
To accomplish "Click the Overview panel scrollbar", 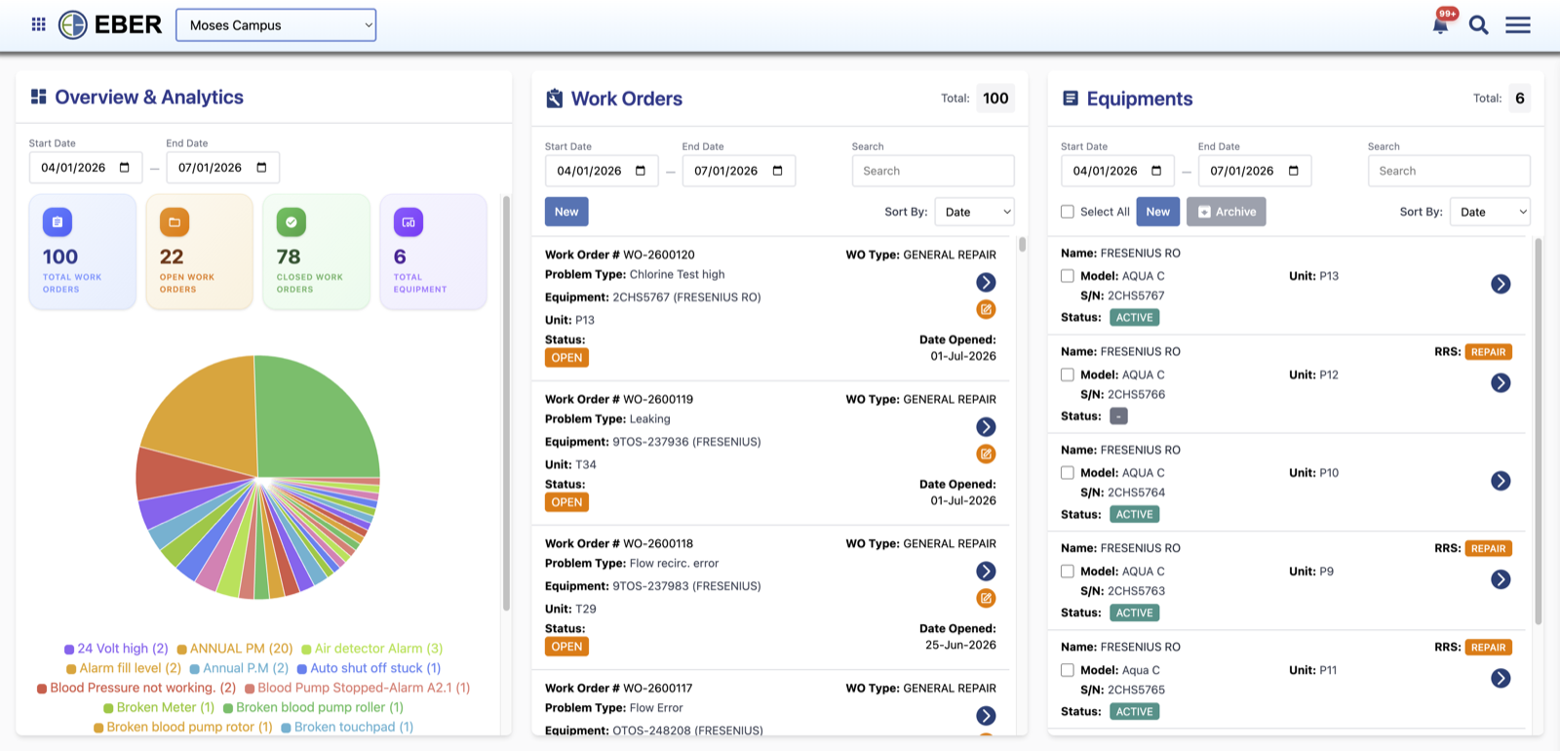I will click(x=506, y=403).
